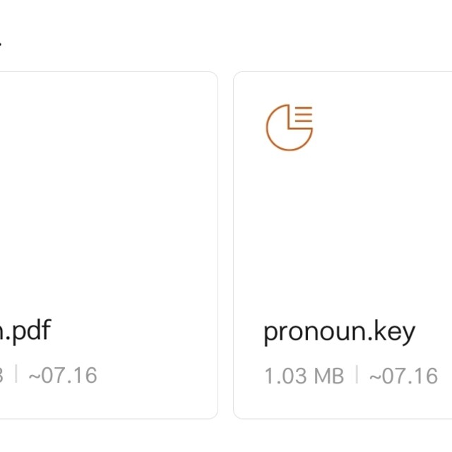The image size is (452, 452).
Task: Open the file name ending in .pdf
Action: (x=25, y=330)
